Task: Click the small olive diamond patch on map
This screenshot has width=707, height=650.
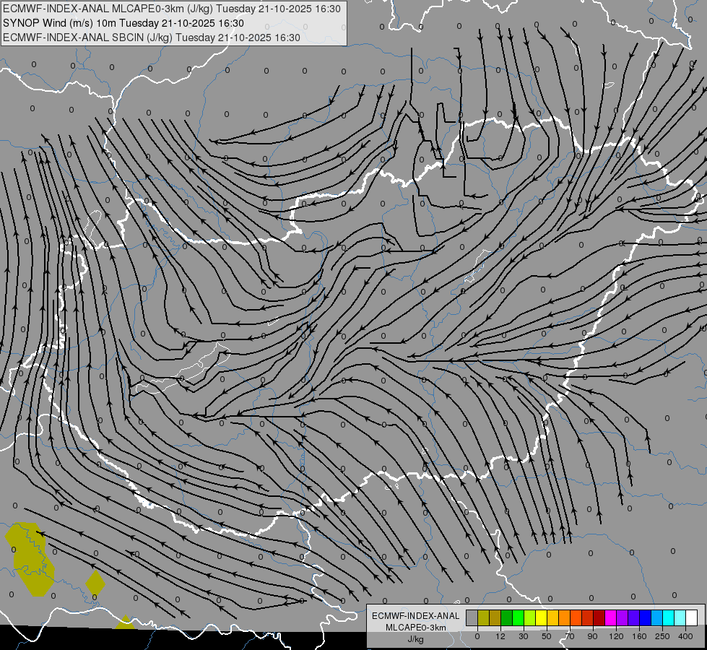Action: 95,583
